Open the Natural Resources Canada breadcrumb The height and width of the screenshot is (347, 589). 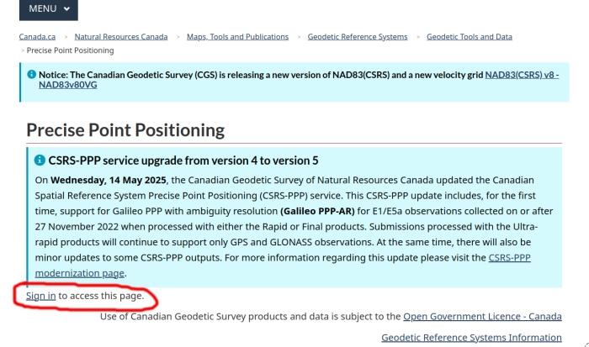(121, 37)
